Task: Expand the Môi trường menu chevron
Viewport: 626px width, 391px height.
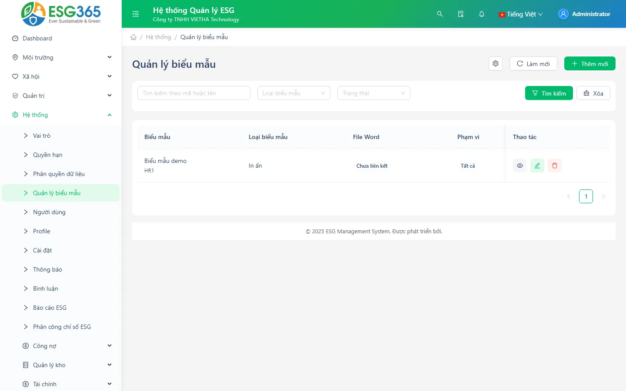Action: coord(110,57)
